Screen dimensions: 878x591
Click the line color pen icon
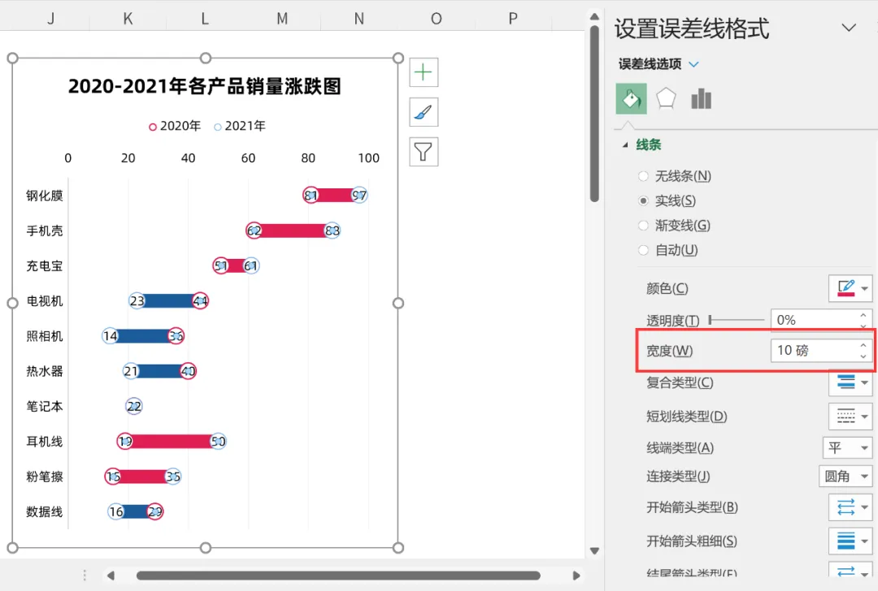point(845,288)
